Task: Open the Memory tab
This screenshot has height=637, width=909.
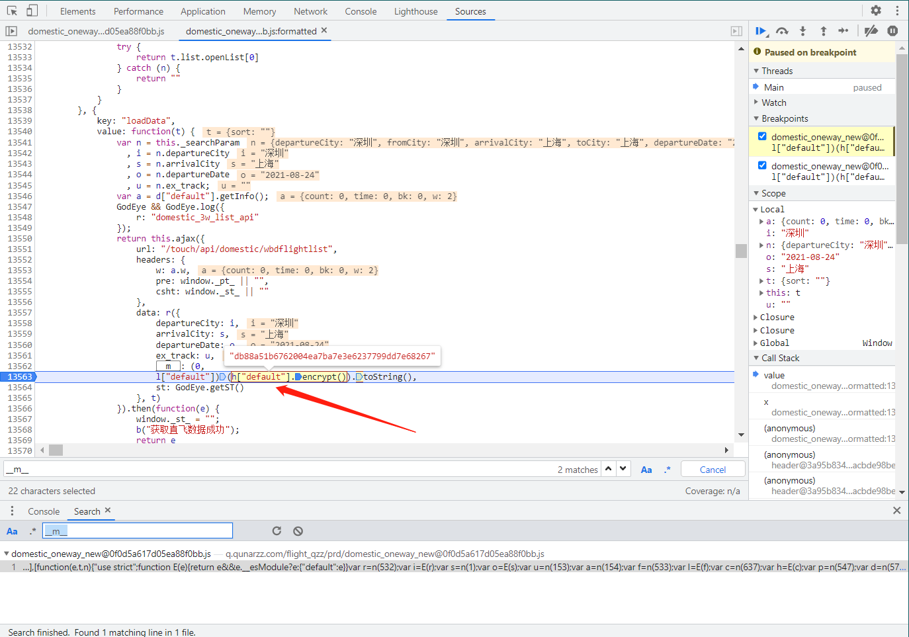Action: [259, 11]
